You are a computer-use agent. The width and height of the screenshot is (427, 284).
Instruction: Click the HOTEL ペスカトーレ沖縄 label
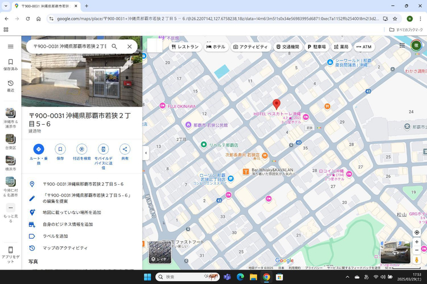[x=277, y=114]
